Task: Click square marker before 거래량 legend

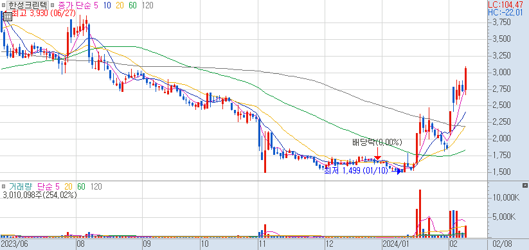Action: coord(4,186)
